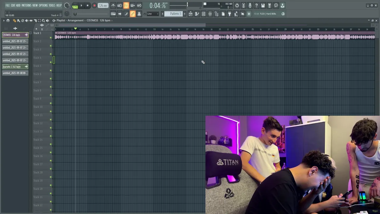Toggle typing keyboard to piano icon
This screenshot has height=214, width=380.
click(113, 14)
